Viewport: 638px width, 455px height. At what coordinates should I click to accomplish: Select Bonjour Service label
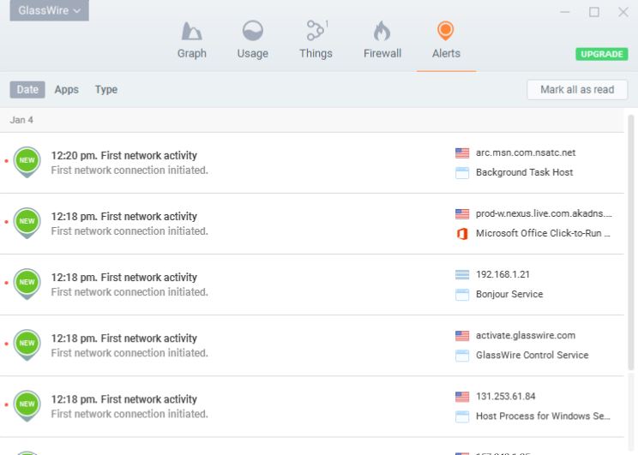[509, 295]
